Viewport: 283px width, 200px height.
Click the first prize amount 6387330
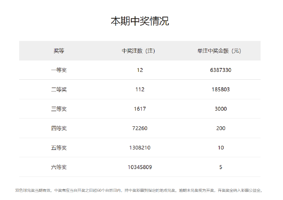(x=220, y=70)
